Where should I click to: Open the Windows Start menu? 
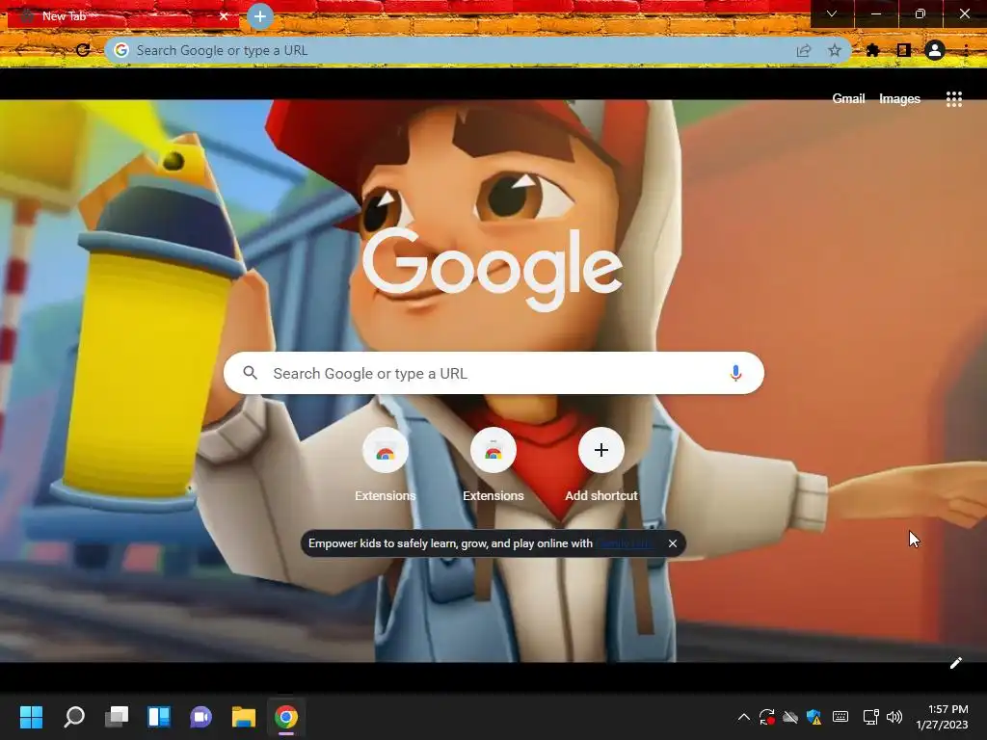coord(31,717)
